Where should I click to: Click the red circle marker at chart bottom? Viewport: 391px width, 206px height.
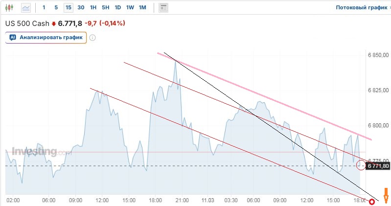click(372, 201)
